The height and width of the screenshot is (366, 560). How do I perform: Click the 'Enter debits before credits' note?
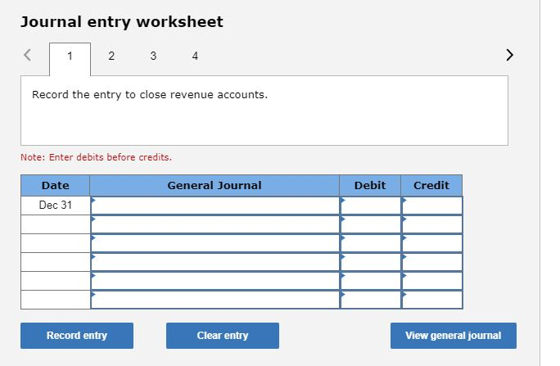click(96, 157)
